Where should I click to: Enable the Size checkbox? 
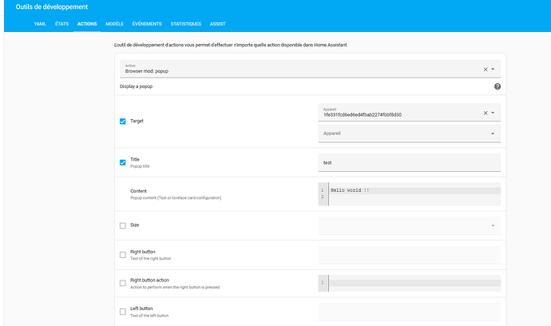tap(122, 225)
